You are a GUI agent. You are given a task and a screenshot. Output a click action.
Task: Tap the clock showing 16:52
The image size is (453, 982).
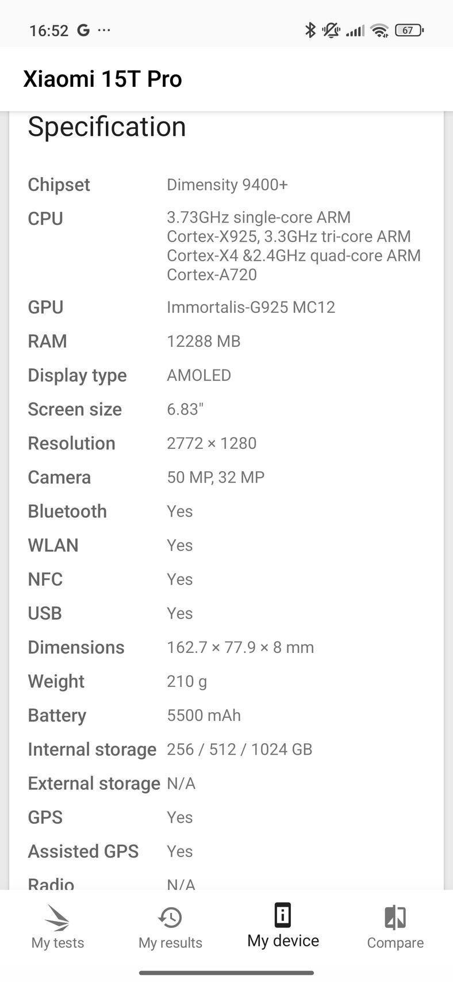pos(49,29)
